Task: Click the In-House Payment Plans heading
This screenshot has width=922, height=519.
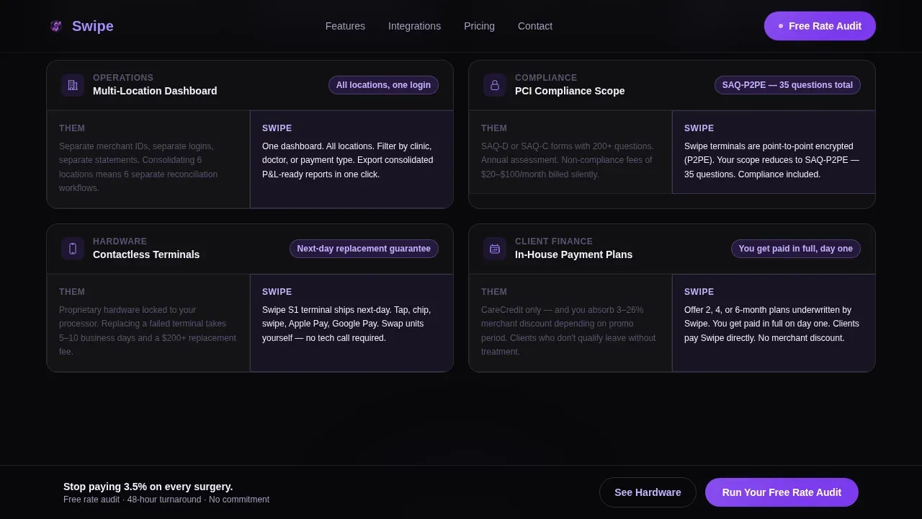Action: [x=573, y=254]
